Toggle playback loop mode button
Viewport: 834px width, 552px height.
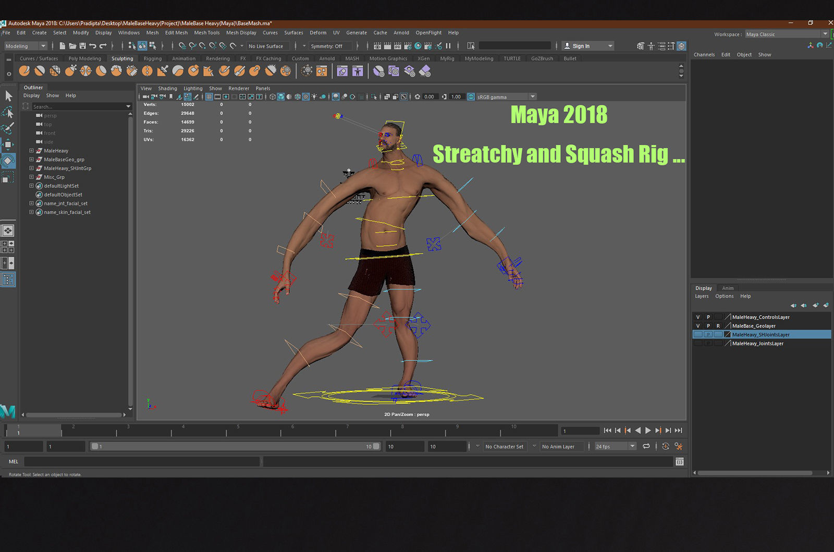pos(646,446)
